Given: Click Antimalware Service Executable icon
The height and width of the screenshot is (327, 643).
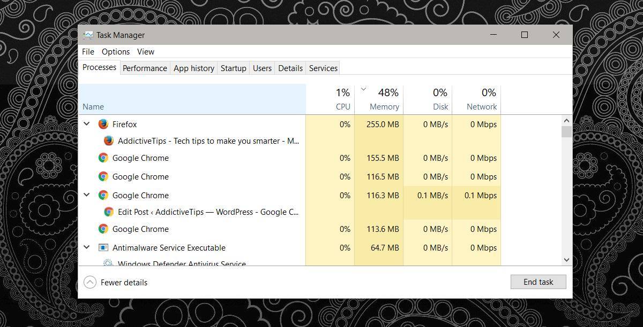Looking at the screenshot, I should click(x=103, y=247).
